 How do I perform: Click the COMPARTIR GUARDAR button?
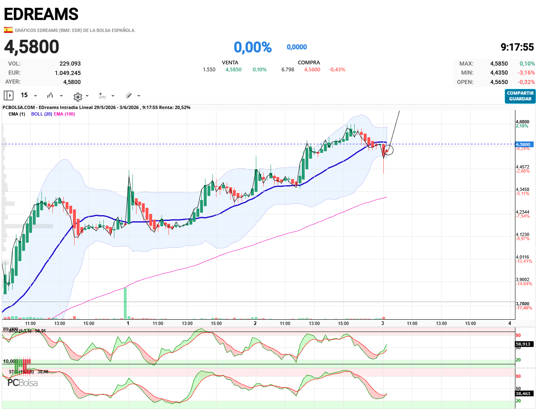(x=520, y=96)
